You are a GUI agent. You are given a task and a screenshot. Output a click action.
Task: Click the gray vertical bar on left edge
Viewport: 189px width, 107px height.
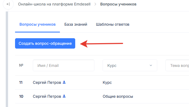7,59
